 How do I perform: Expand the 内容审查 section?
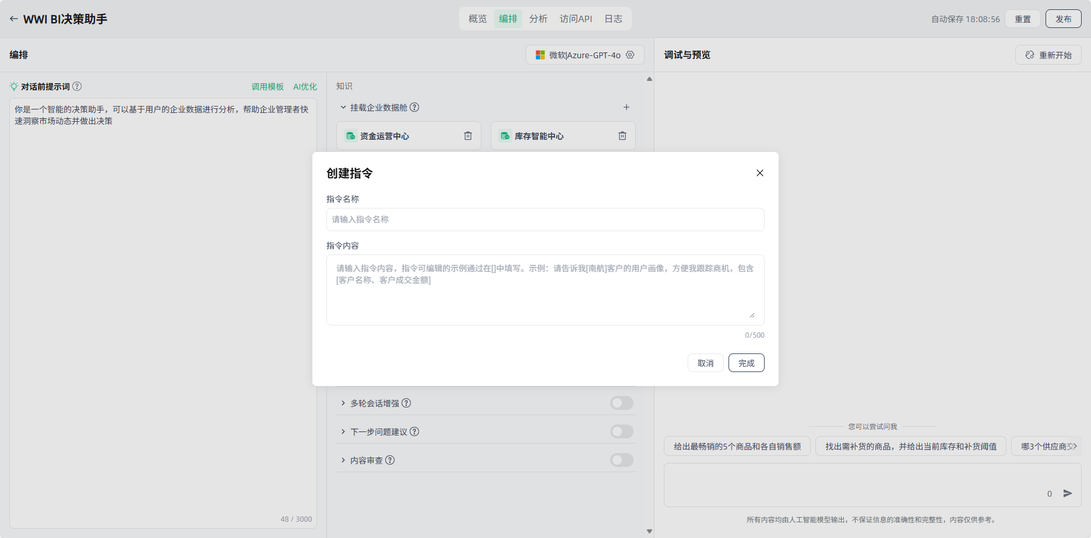point(343,460)
